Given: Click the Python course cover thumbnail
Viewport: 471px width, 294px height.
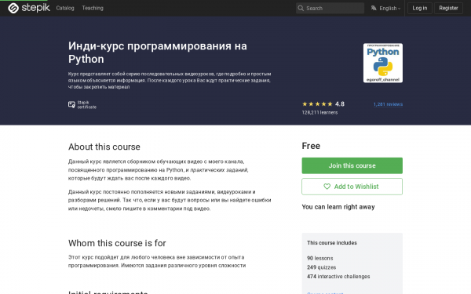Looking at the screenshot, I should point(383,63).
